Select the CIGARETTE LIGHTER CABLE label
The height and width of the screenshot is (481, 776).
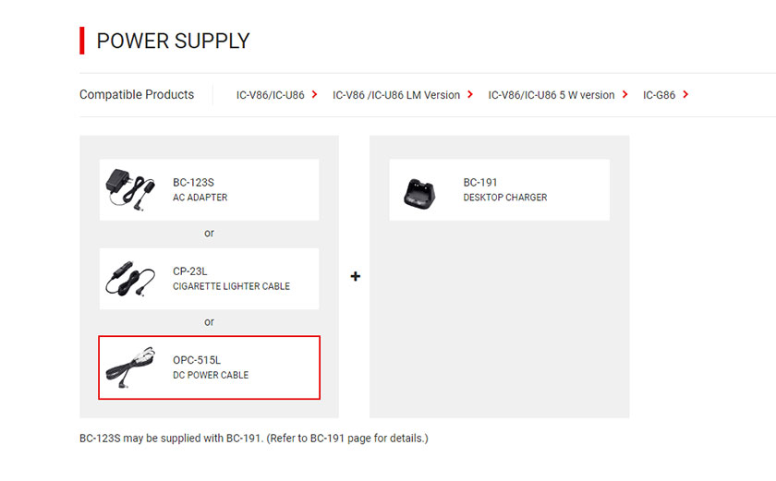pos(231,286)
